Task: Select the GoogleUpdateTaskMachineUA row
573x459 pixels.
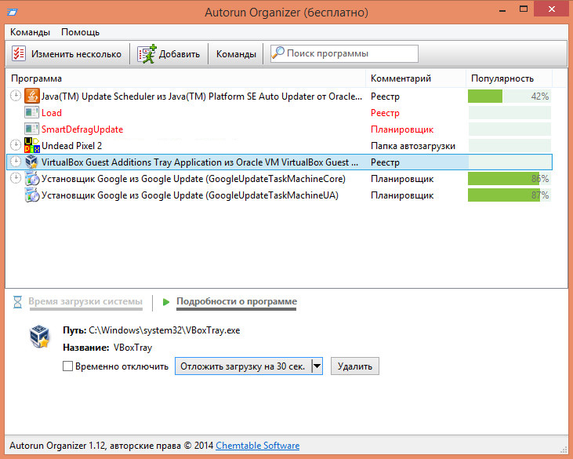Action: point(279,195)
